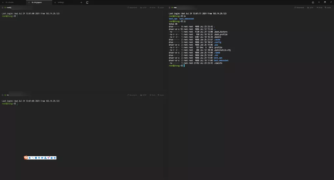Screen dimensions: 334x180
Task: Open SFTP in the top-left pane
Action: tap(144, 7)
